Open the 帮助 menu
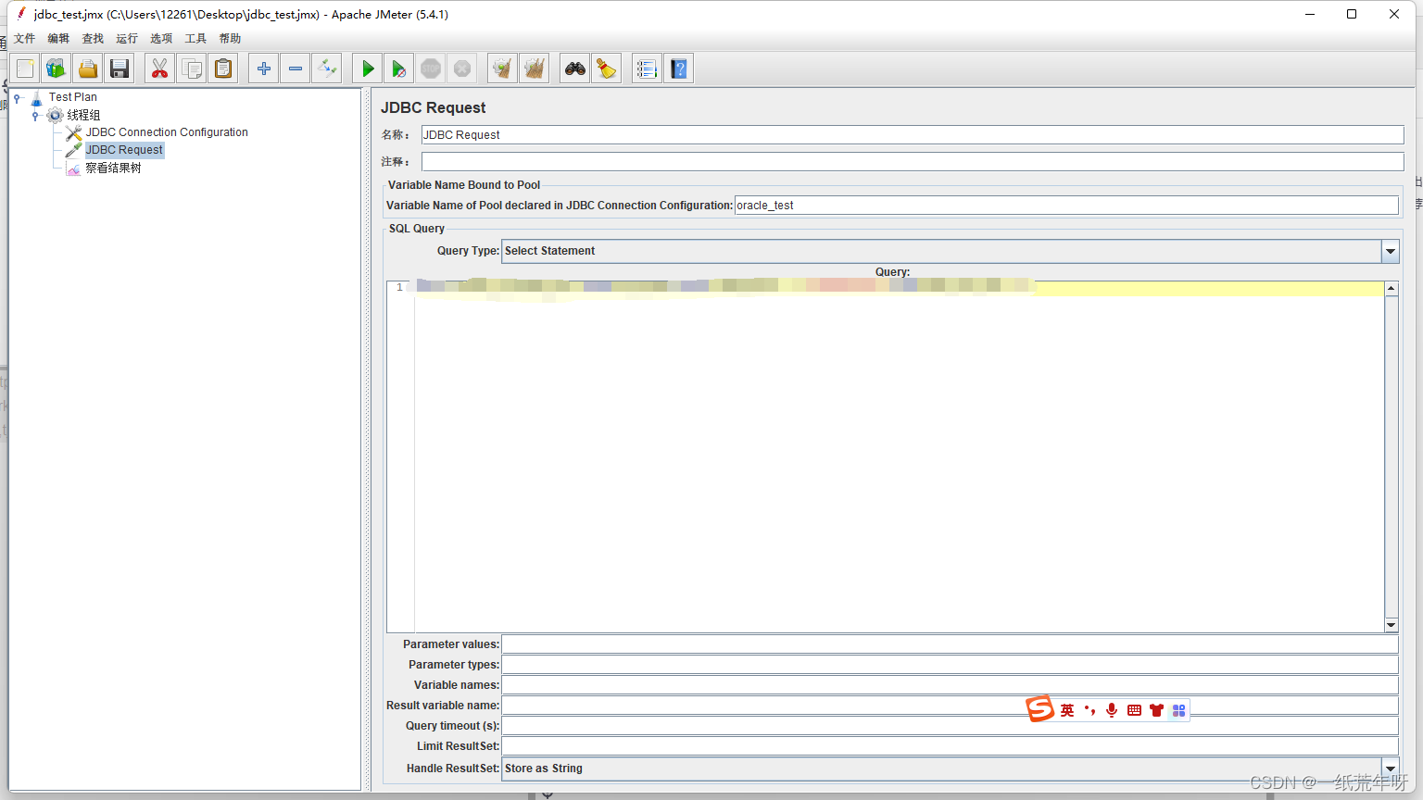Viewport: 1423px width, 800px height. (230, 39)
